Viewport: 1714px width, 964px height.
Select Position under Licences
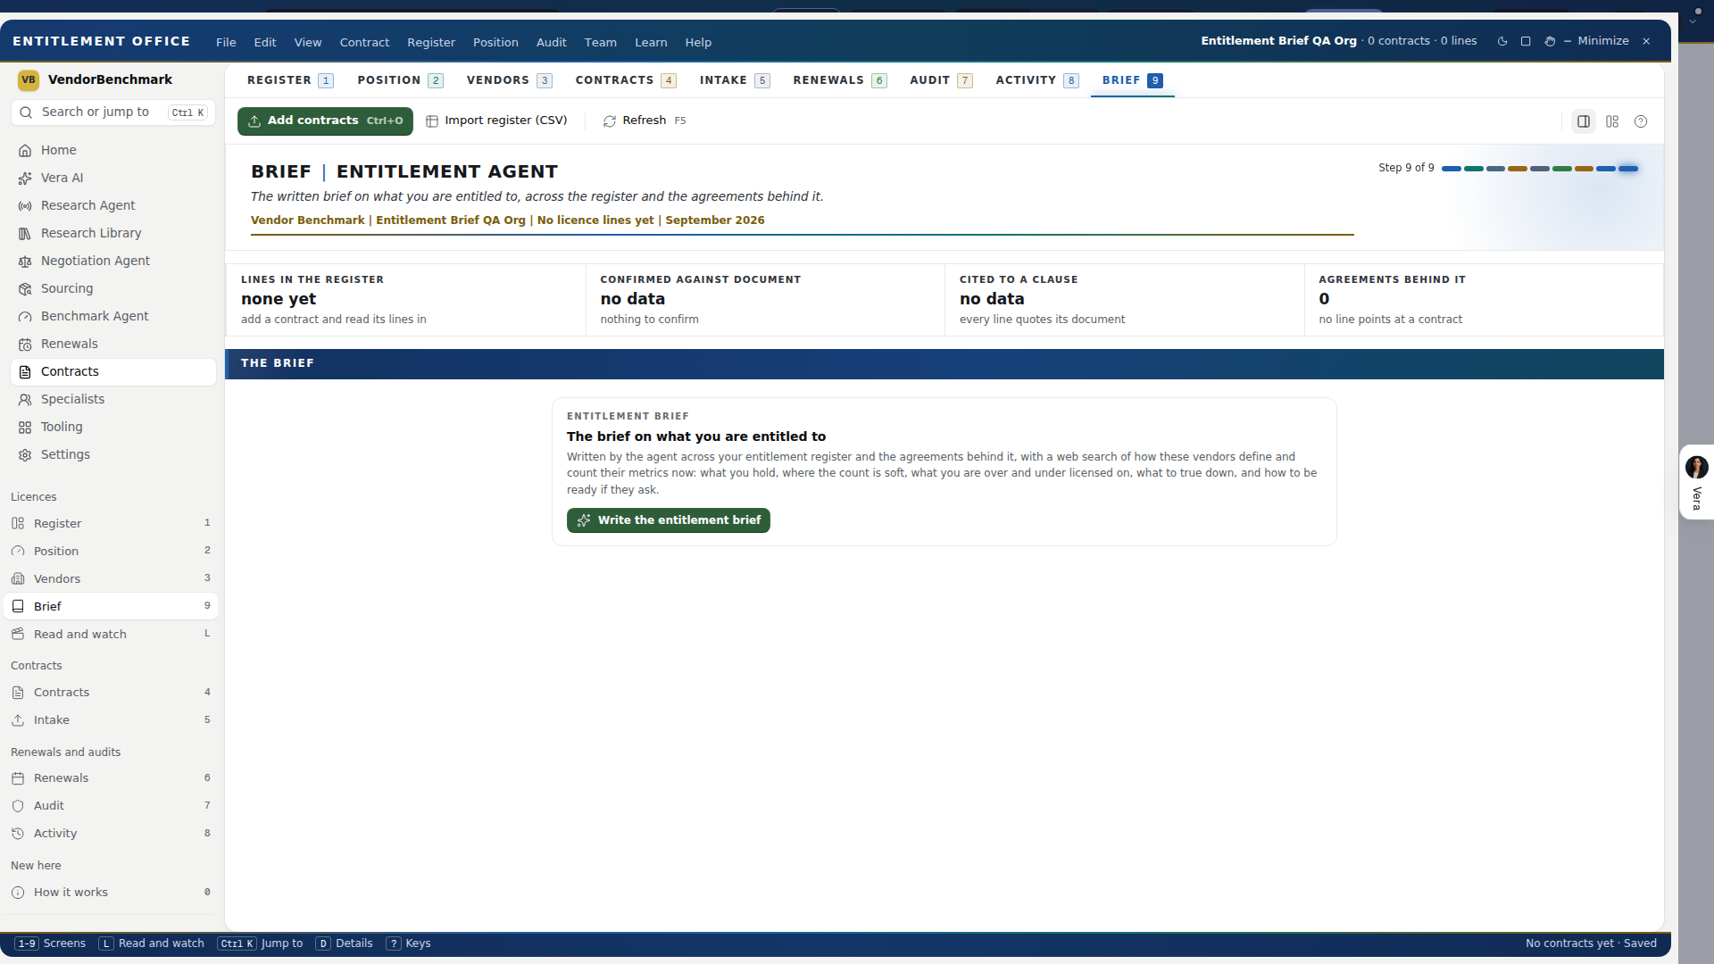[x=111, y=551]
